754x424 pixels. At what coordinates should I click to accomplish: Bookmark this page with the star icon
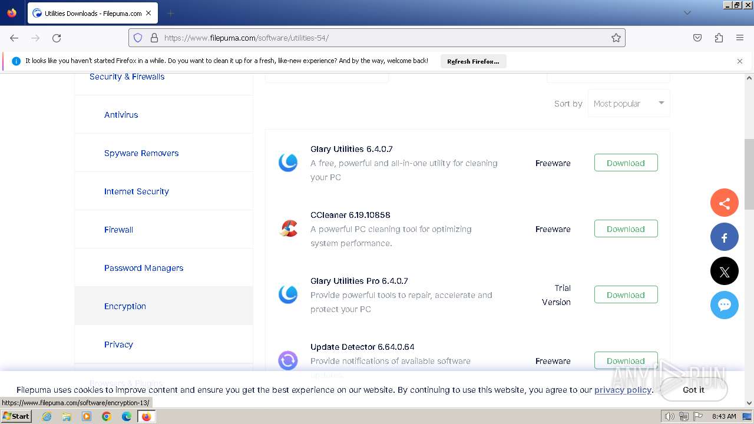click(x=616, y=38)
